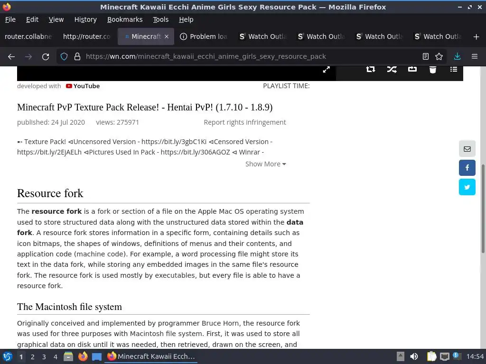Screen dimensions: 486x364
Task: Launch Firefox from taskbar icon
Action: pos(83,356)
